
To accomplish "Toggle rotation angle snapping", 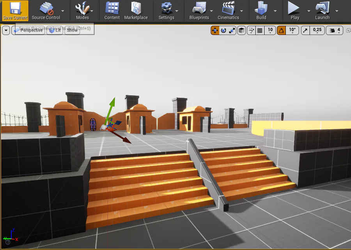I will tap(281, 30).
